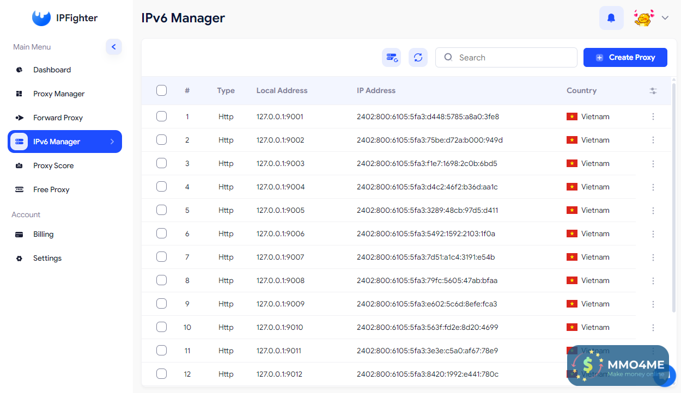Viewport: 681px width, 393px height.
Task: Click the IP Address column header
Action: pos(376,90)
